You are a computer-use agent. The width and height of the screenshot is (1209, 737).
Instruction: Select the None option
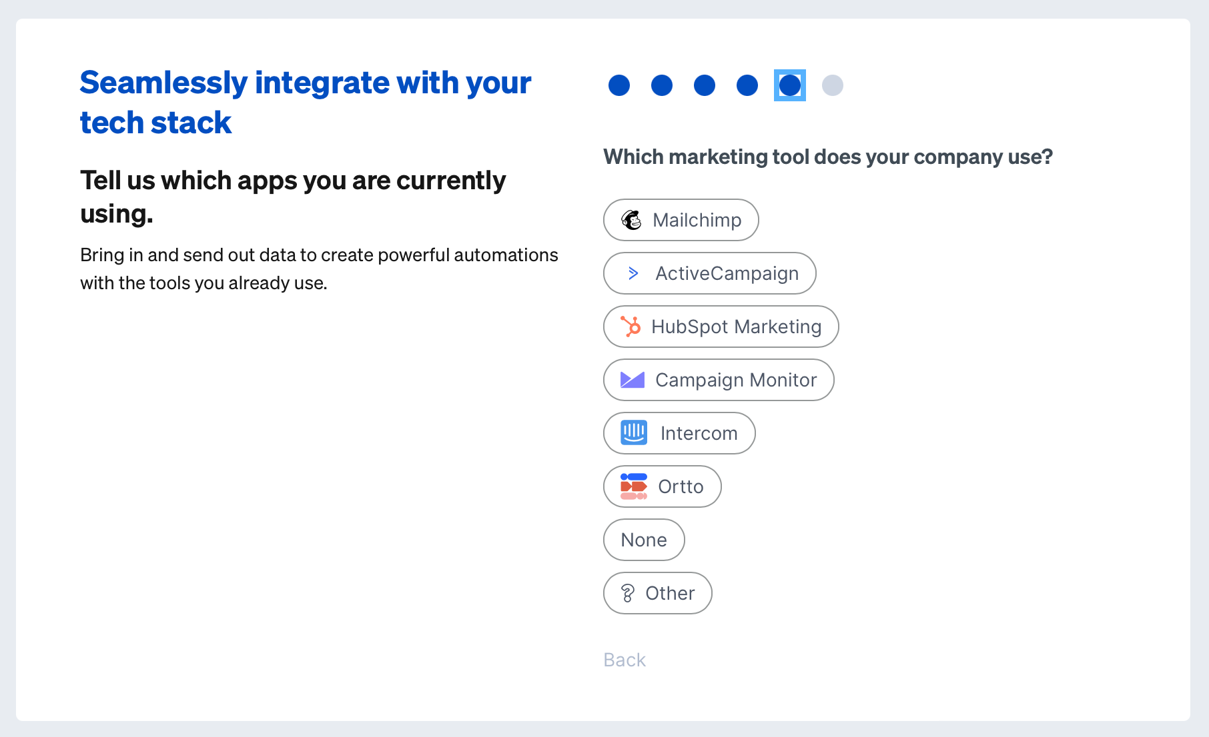point(644,540)
